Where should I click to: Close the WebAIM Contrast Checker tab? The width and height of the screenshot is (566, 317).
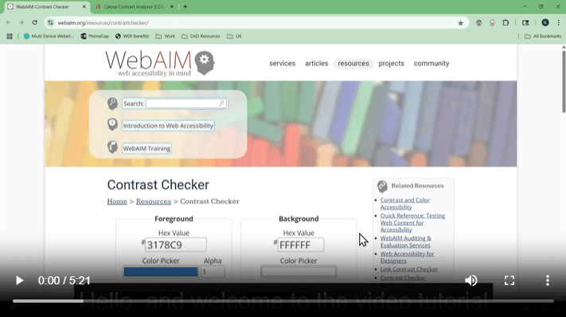[84, 6]
